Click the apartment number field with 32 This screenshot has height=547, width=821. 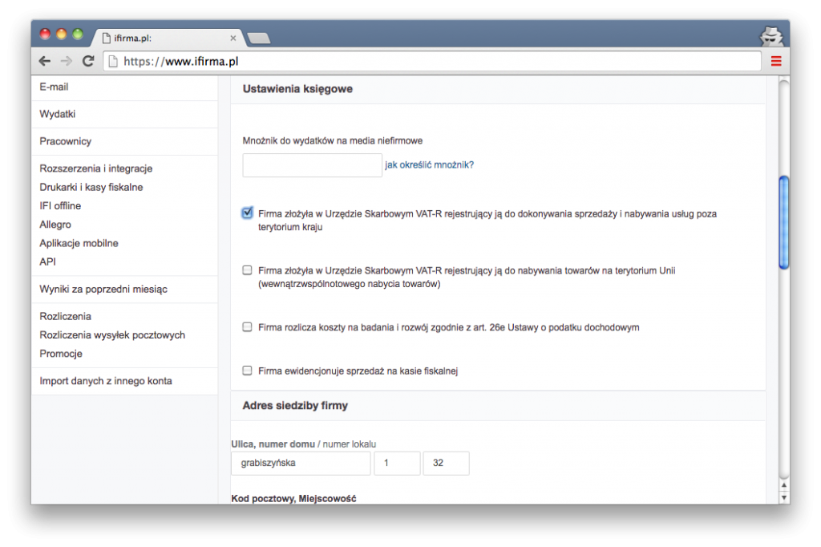pos(446,463)
